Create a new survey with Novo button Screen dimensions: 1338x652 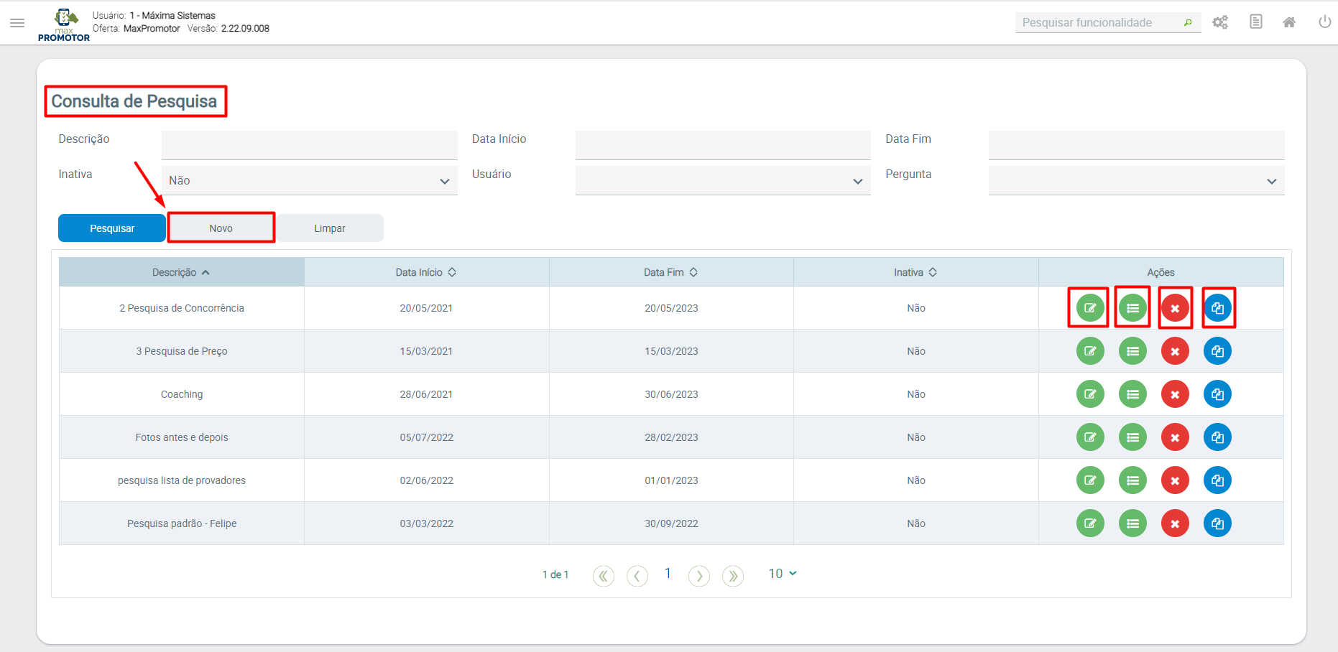(x=221, y=228)
